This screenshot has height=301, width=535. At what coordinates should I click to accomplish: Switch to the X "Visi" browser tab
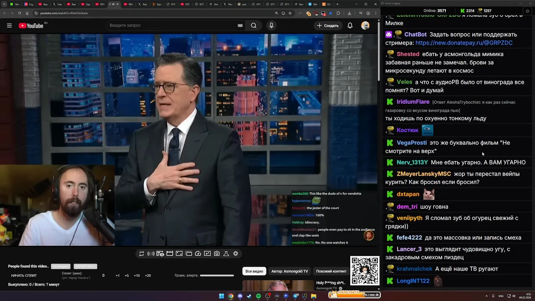[x=227, y=4]
